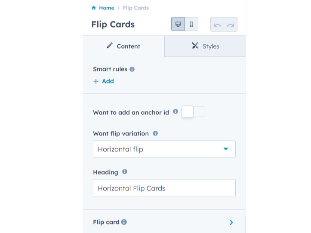Click flip variation info icon
The height and width of the screenshot is (233, 311).
tap(155, 133)
